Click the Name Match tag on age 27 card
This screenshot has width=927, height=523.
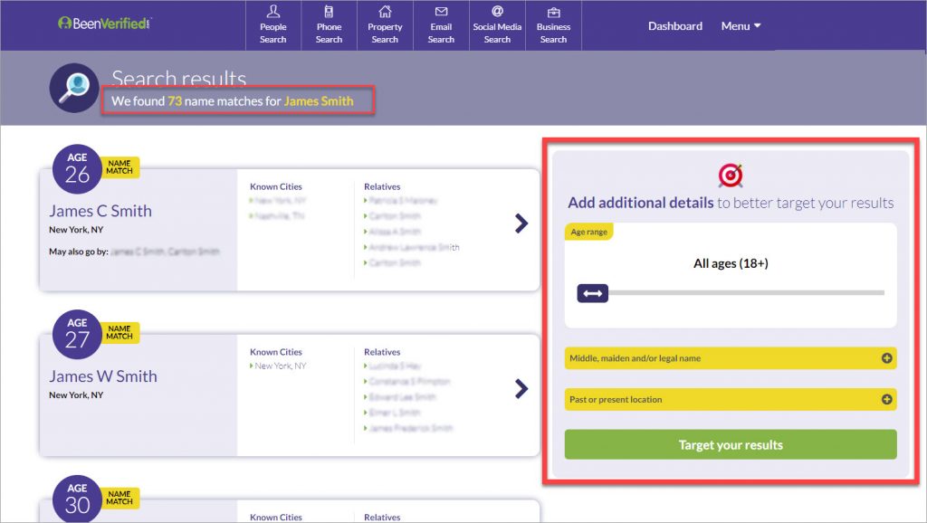[120, 333]
